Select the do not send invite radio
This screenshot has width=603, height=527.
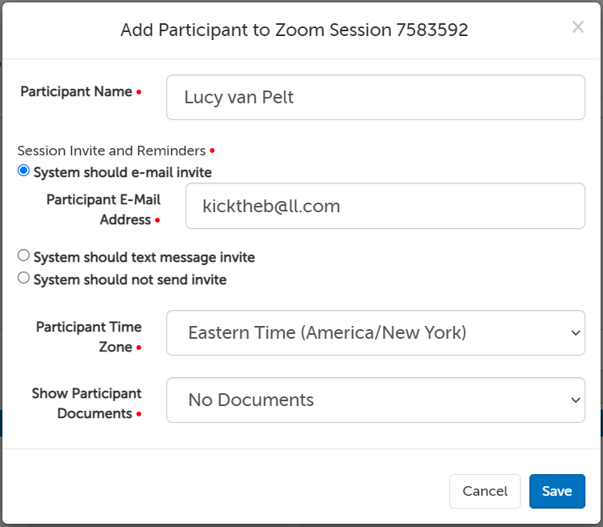coord(24,278)
